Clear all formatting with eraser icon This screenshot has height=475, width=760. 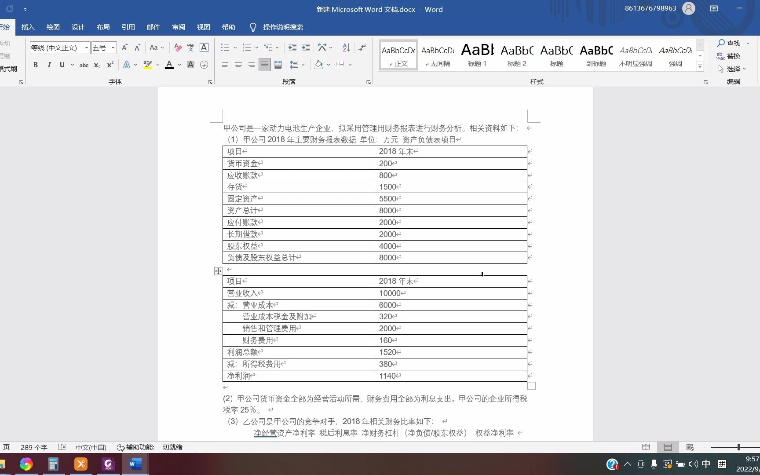tap(178, 47)
